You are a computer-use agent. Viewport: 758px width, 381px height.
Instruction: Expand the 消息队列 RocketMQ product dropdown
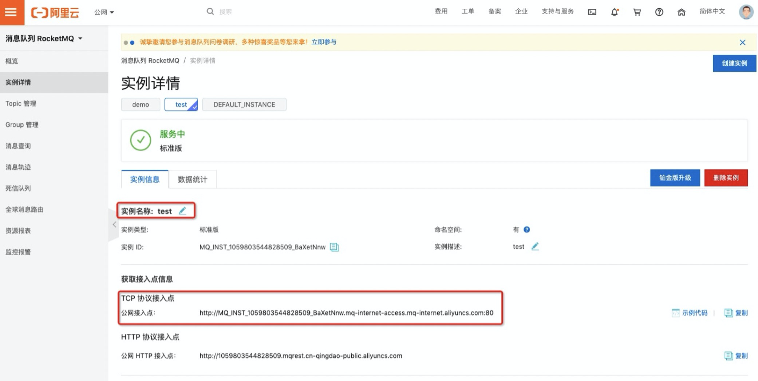(x=44, y=39)
